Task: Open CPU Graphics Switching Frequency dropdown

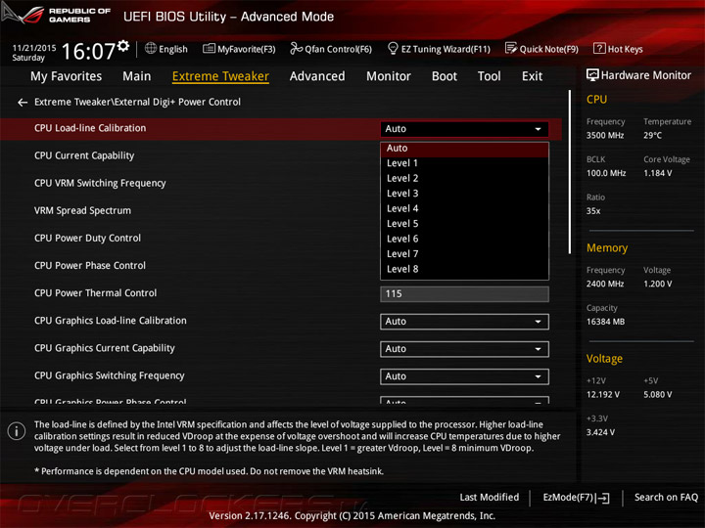Action: [x=464, y=376]
